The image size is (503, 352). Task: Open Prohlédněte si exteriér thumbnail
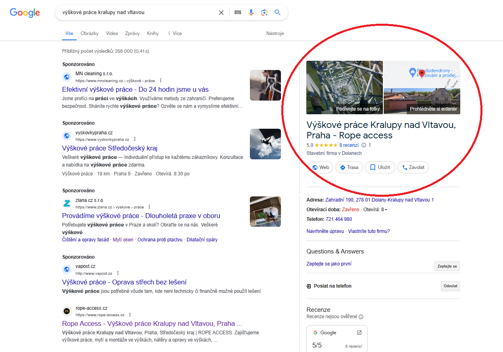point(422,101)
